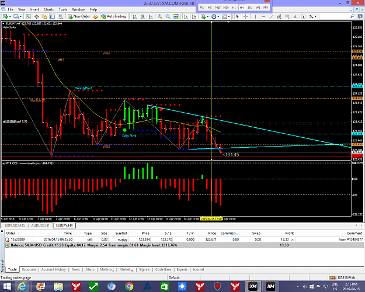This screenshot has height=292, width=365.
Task: Open the Charts menu
Action: (48, 9)
